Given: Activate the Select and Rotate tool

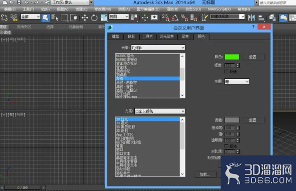Looking at the screenshot, I should (x=94, y=18).
